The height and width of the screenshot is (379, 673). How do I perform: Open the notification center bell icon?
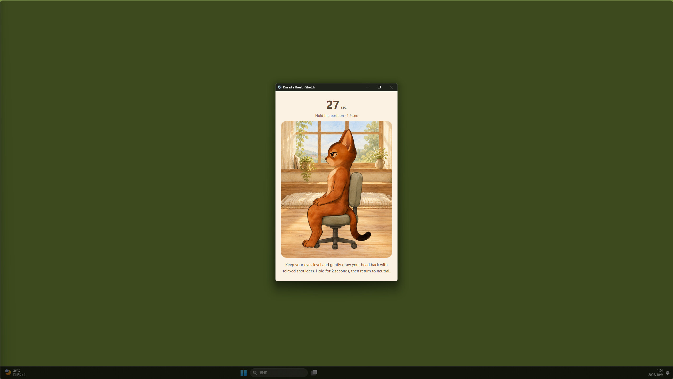pos(668,372)
